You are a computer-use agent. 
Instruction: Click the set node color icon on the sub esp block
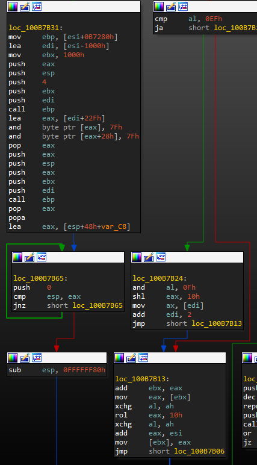[x=13, y=358]
